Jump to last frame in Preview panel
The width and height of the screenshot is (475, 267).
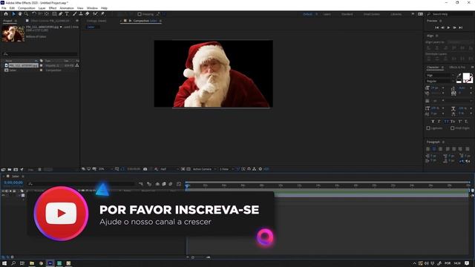click(x=461, y=27)
